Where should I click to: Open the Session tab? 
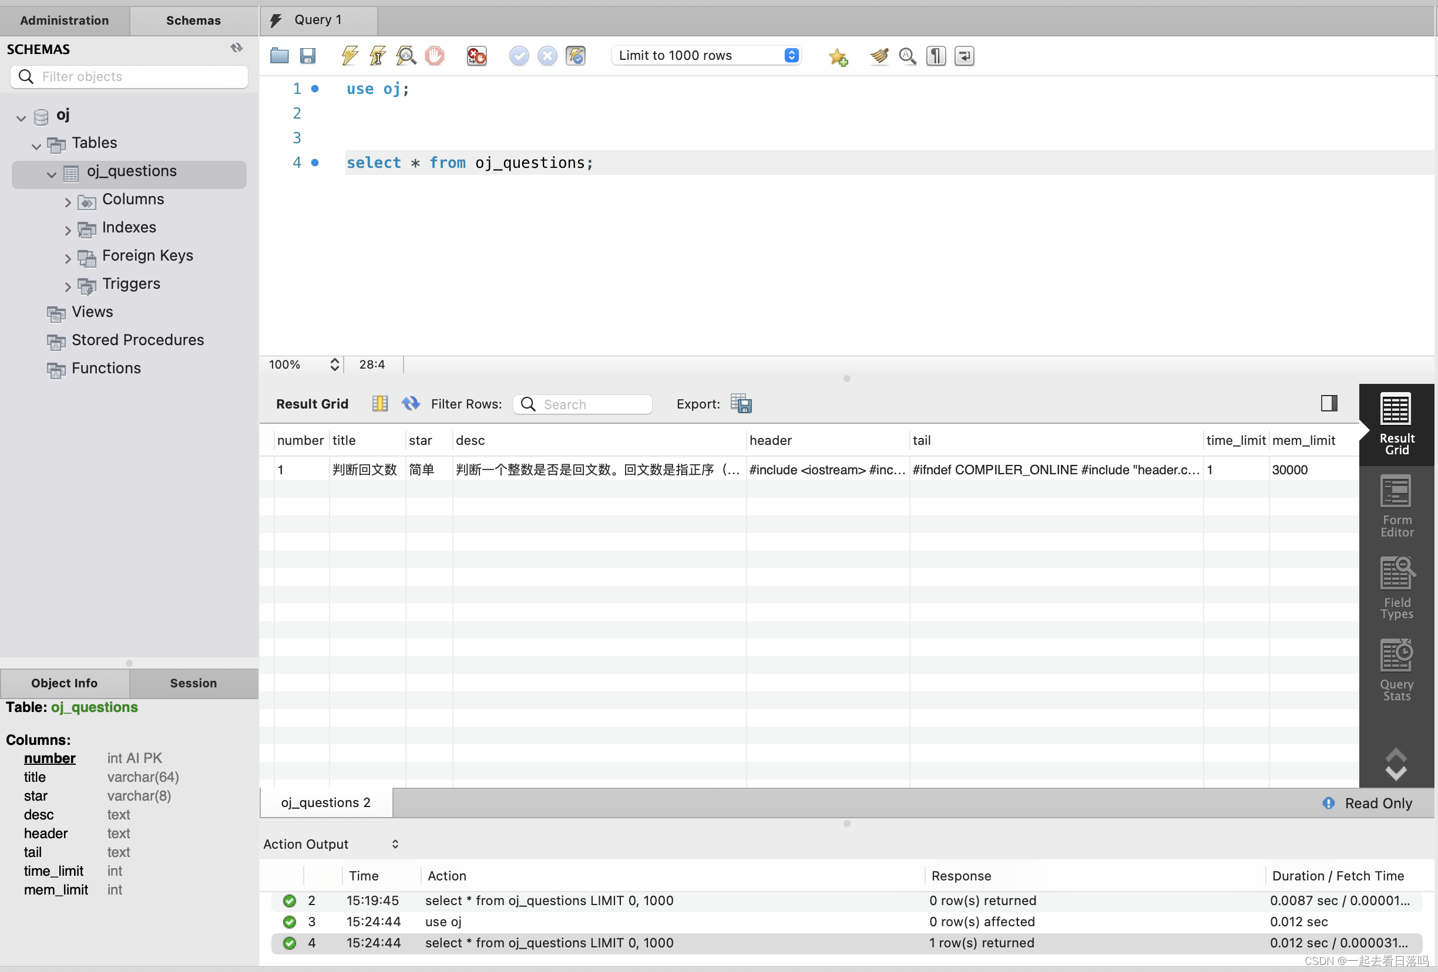pos(194,683)
